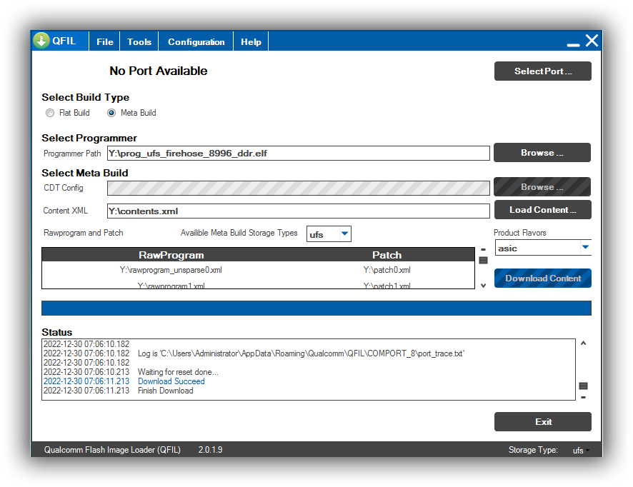Click the disabled CDT Config Browse button
633x487 pixels.
(x=542, y=187)
